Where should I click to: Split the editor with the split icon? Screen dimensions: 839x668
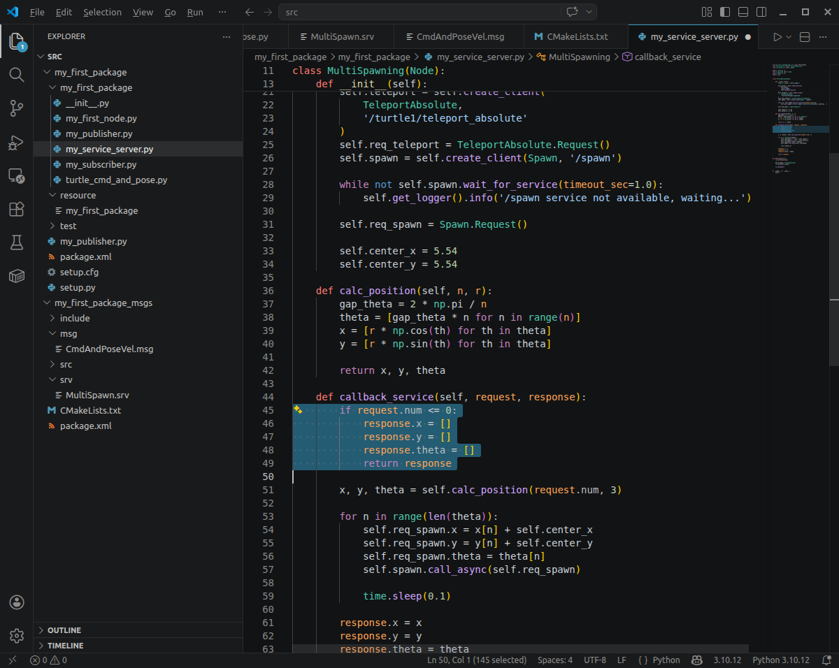(805, 37)
